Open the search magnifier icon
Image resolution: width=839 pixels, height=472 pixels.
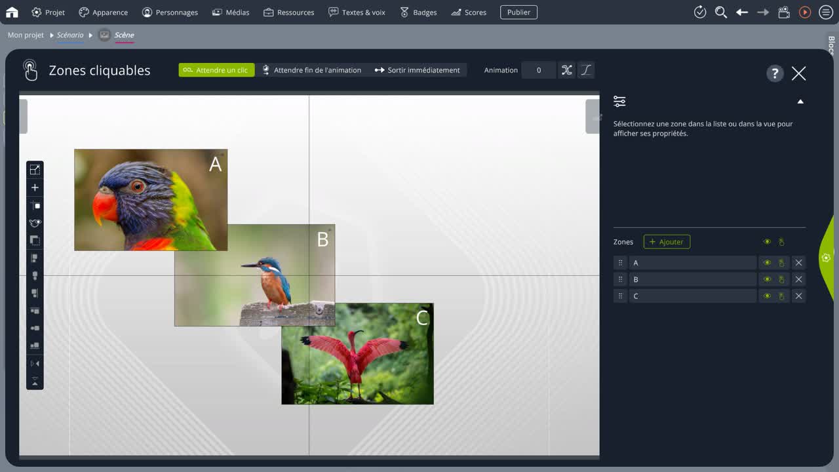point(721,12)
